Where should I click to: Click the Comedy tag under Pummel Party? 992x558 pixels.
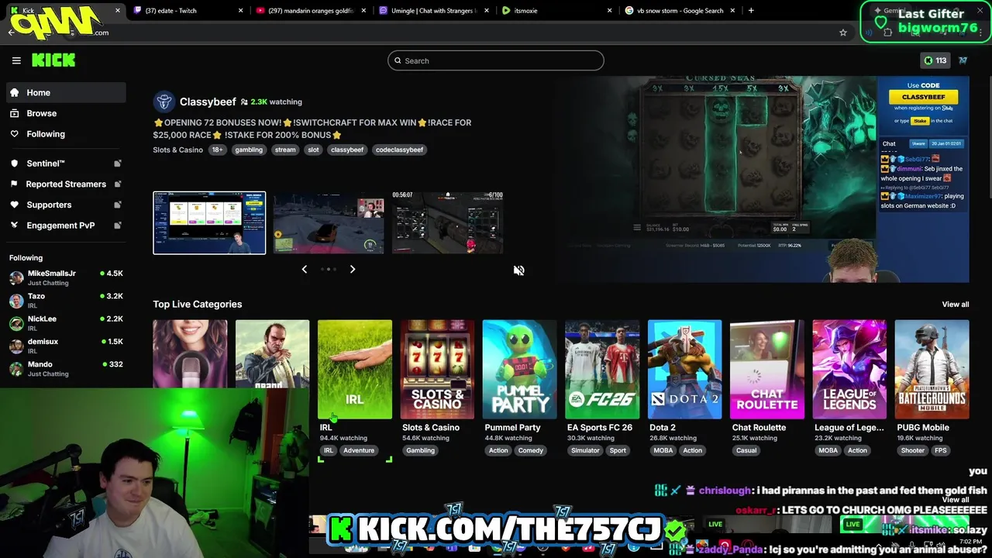coord(531,450)
